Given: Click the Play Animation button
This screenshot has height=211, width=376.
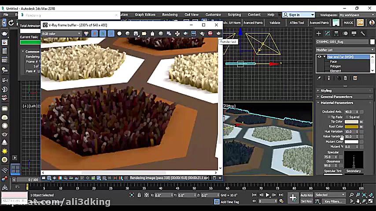Looking at the screenshot, I should (267, 195).
